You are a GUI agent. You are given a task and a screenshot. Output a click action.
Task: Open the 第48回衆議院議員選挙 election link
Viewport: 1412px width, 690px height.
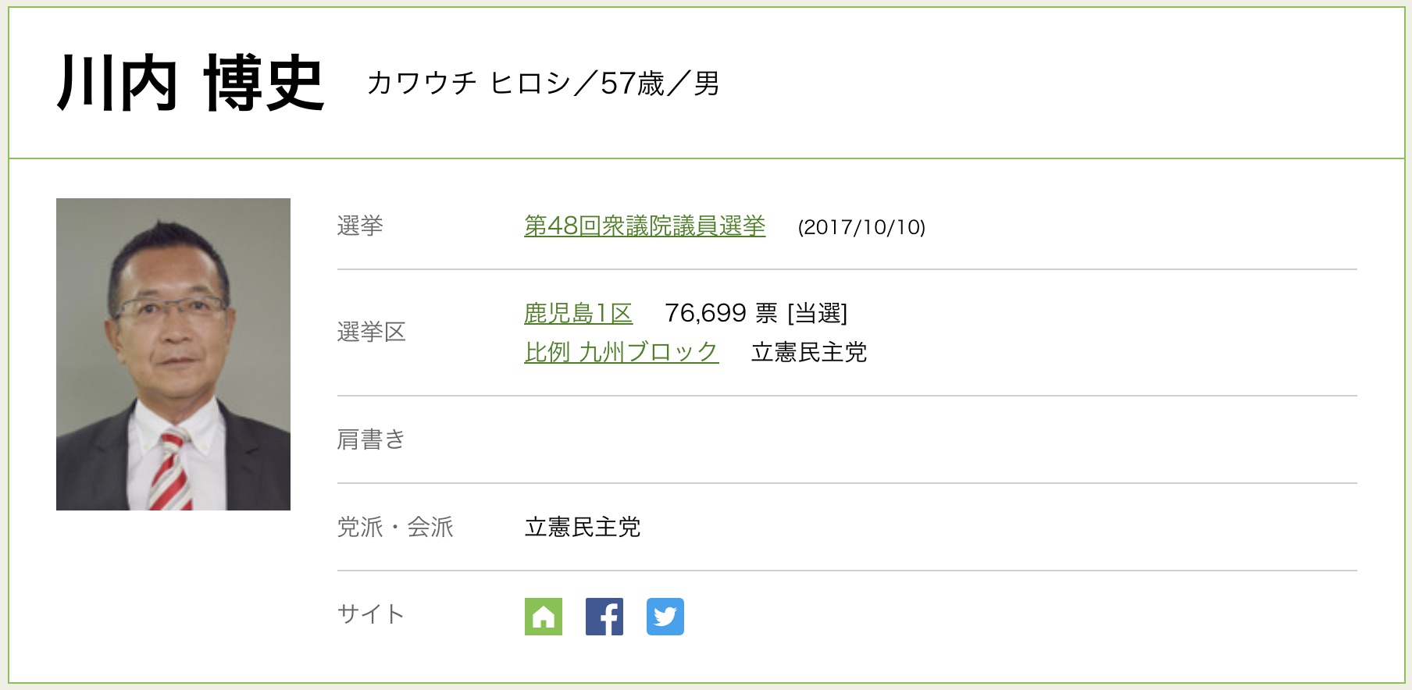[644, 226]
